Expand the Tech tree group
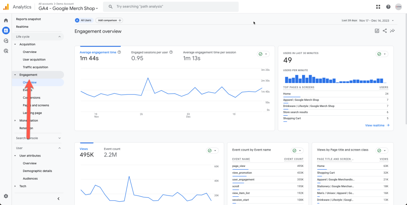407x205 pixels. tap(15, 186)
